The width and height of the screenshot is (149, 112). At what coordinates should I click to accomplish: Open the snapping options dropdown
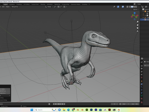(61, 7)
